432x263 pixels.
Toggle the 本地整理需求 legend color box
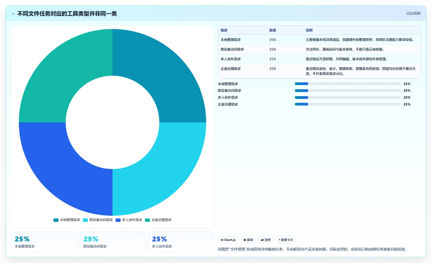click(56, 220)
